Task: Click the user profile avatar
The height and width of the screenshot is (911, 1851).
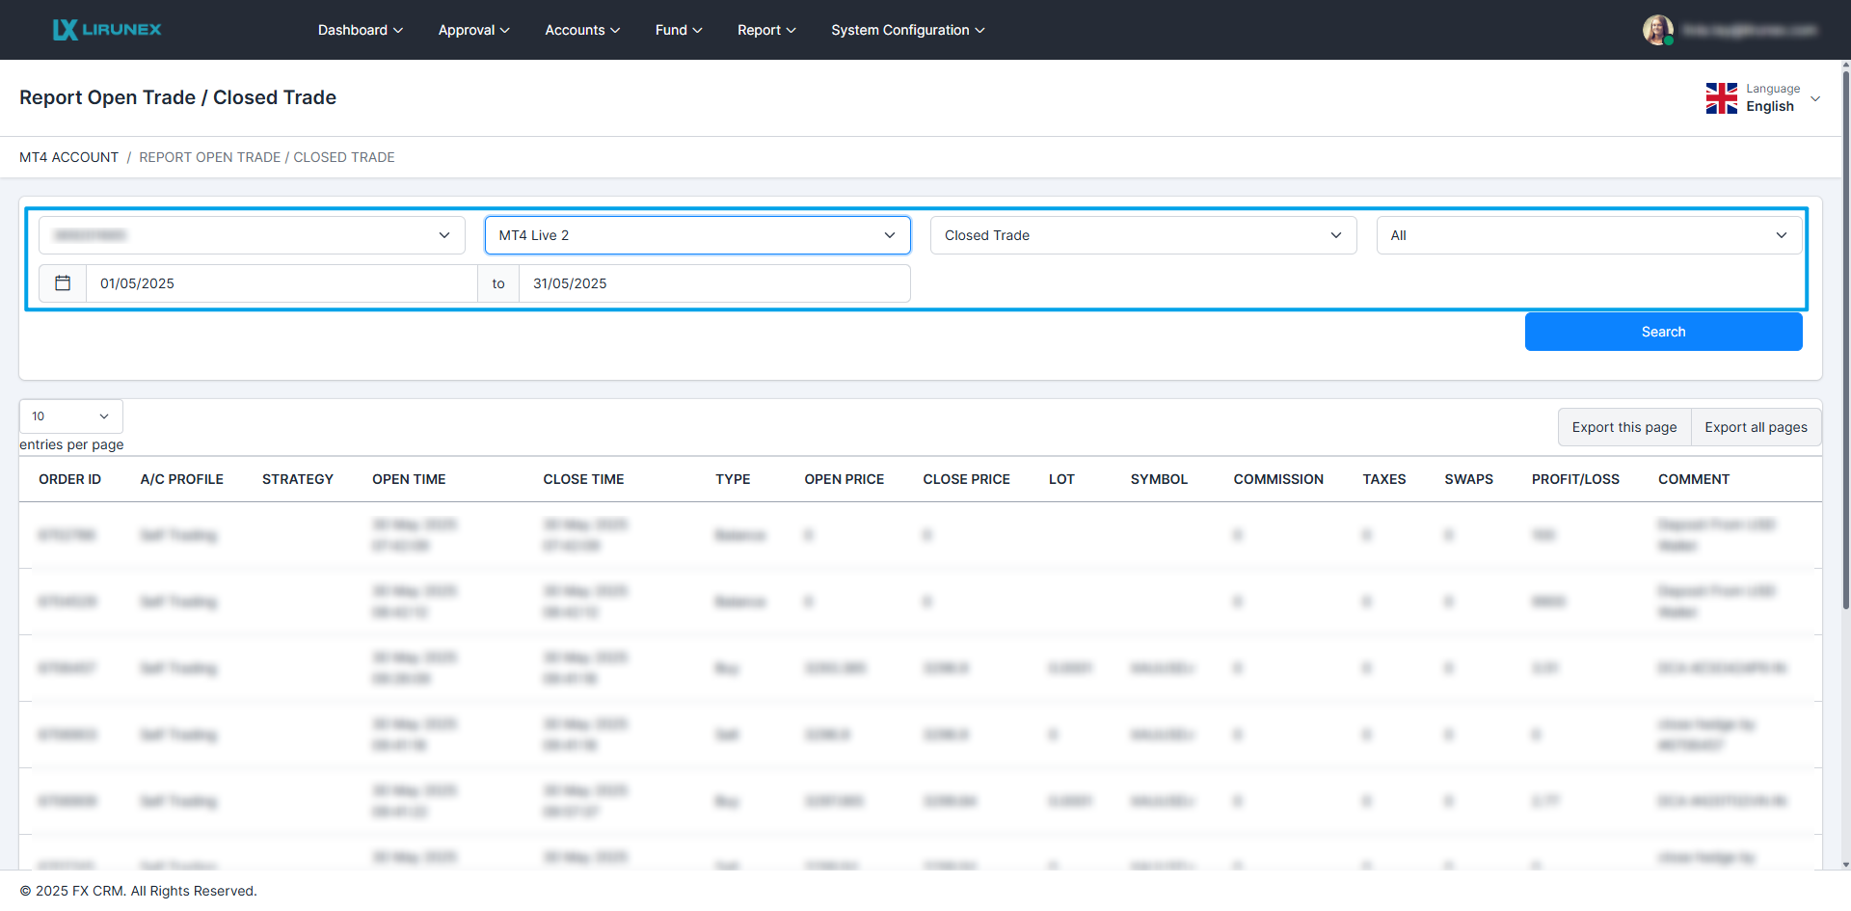Action: [x=1657, y=30]
